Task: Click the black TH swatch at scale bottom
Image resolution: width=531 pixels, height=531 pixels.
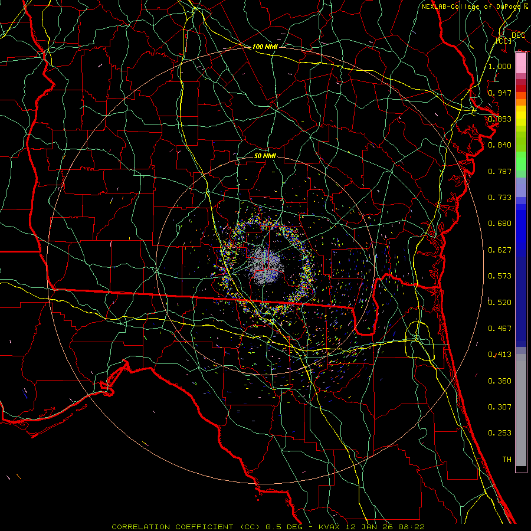Action: pos(520,469)
